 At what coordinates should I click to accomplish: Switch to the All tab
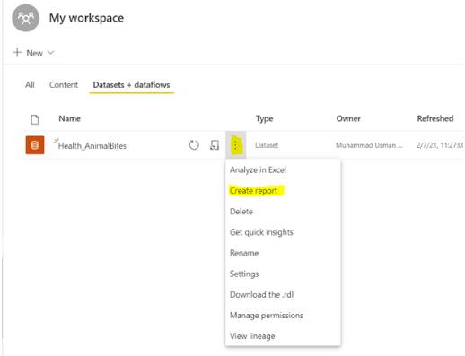[x=30, y=85]
